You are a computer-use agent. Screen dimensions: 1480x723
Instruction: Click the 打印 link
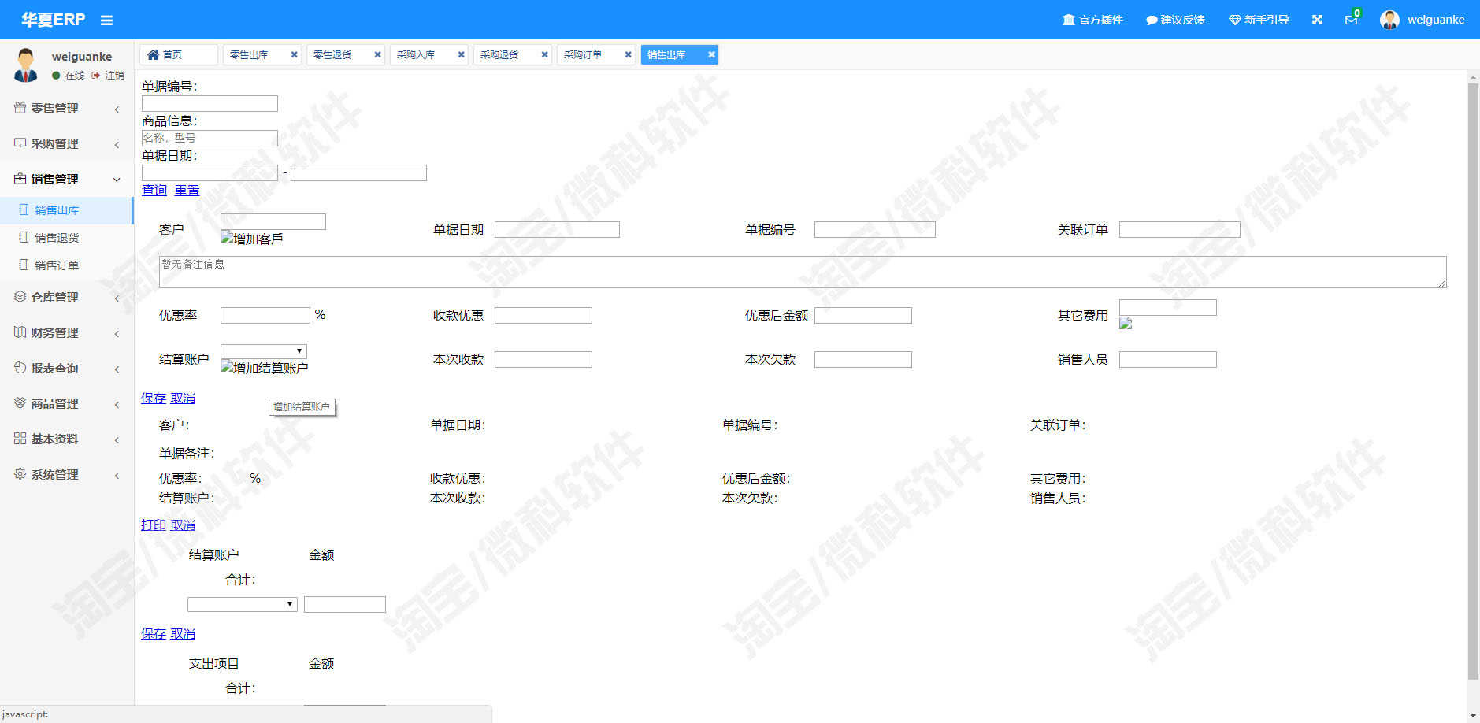pos(154,525)
